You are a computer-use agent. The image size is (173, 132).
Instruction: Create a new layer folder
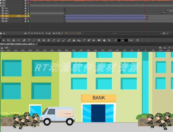(1, 33)
